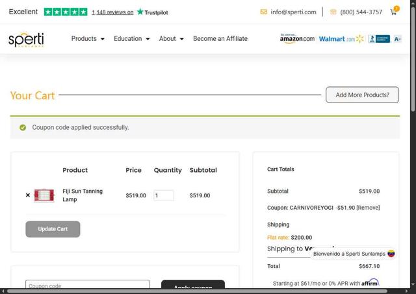
Task: Click the Total $667.10 amount
Action: click(x=369, y=266)
